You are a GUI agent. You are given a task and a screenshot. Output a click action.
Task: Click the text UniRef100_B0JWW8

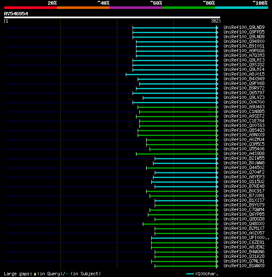click(x=244, y=163)
